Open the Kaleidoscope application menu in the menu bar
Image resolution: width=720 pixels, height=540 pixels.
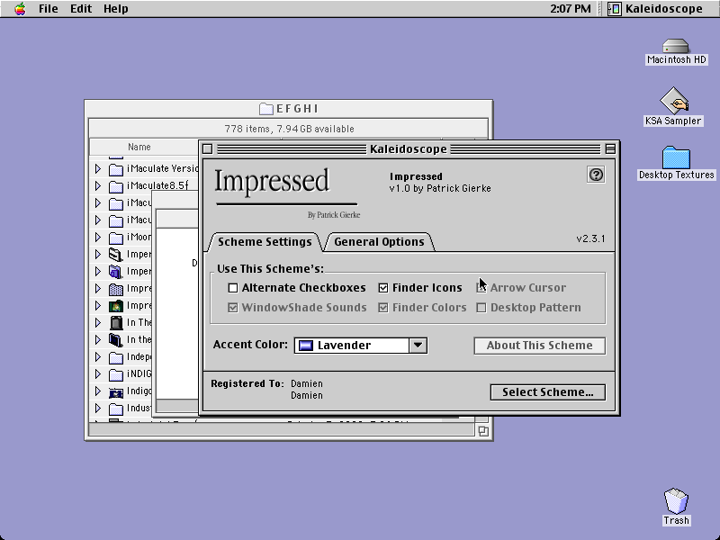[x=655, y=9]
